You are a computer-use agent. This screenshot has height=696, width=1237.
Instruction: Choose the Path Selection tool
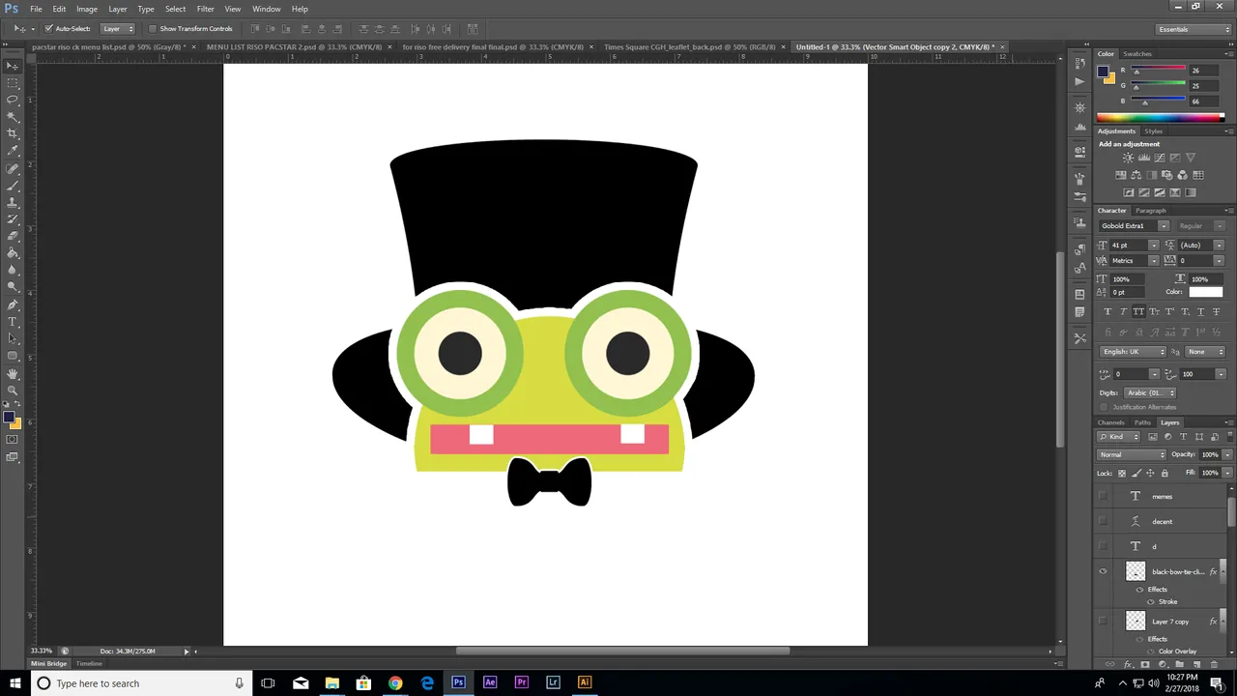pos(13,338)
